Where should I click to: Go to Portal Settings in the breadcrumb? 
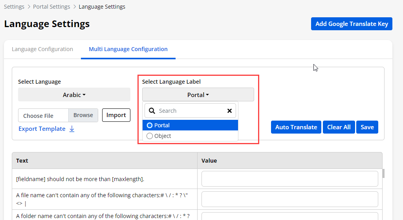(51, 7)
